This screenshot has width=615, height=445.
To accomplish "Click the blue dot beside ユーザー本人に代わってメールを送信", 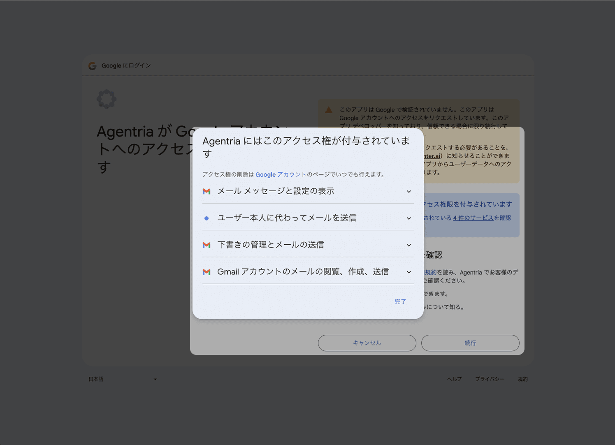I will [x=207, y=218].
